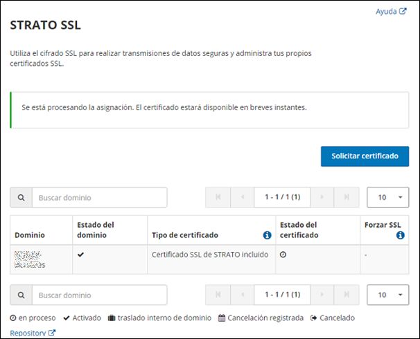The width and height of the screenshot is (420, 339).
Task: Click the upper search magnifier icon
Action: coord(21,198)
